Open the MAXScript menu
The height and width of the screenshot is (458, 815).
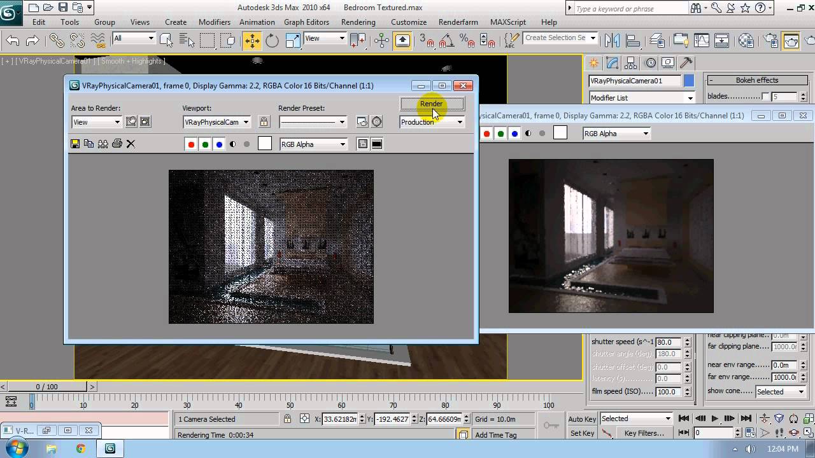[x=508, y=22]
